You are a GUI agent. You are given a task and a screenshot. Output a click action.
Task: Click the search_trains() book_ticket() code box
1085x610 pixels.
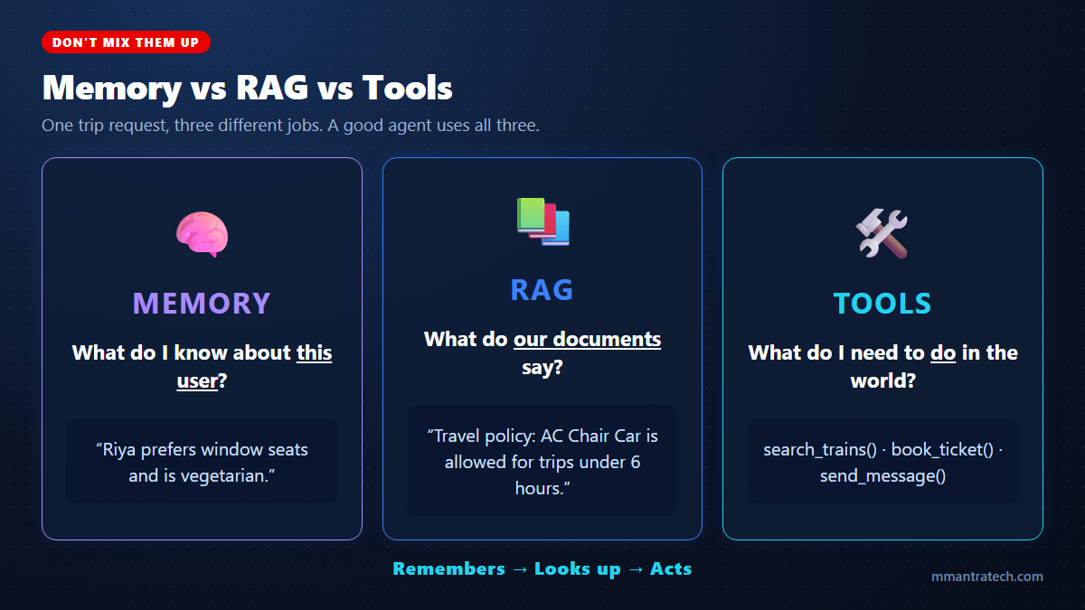pos(882,461)
